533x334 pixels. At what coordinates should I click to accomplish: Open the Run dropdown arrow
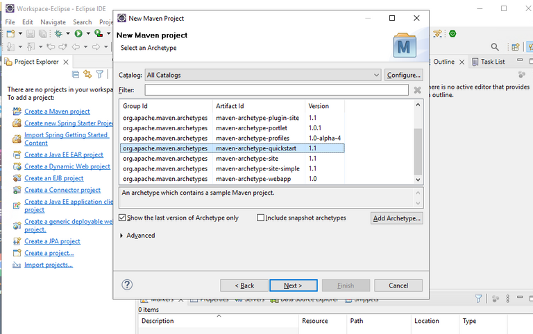[x=88, y=33]
